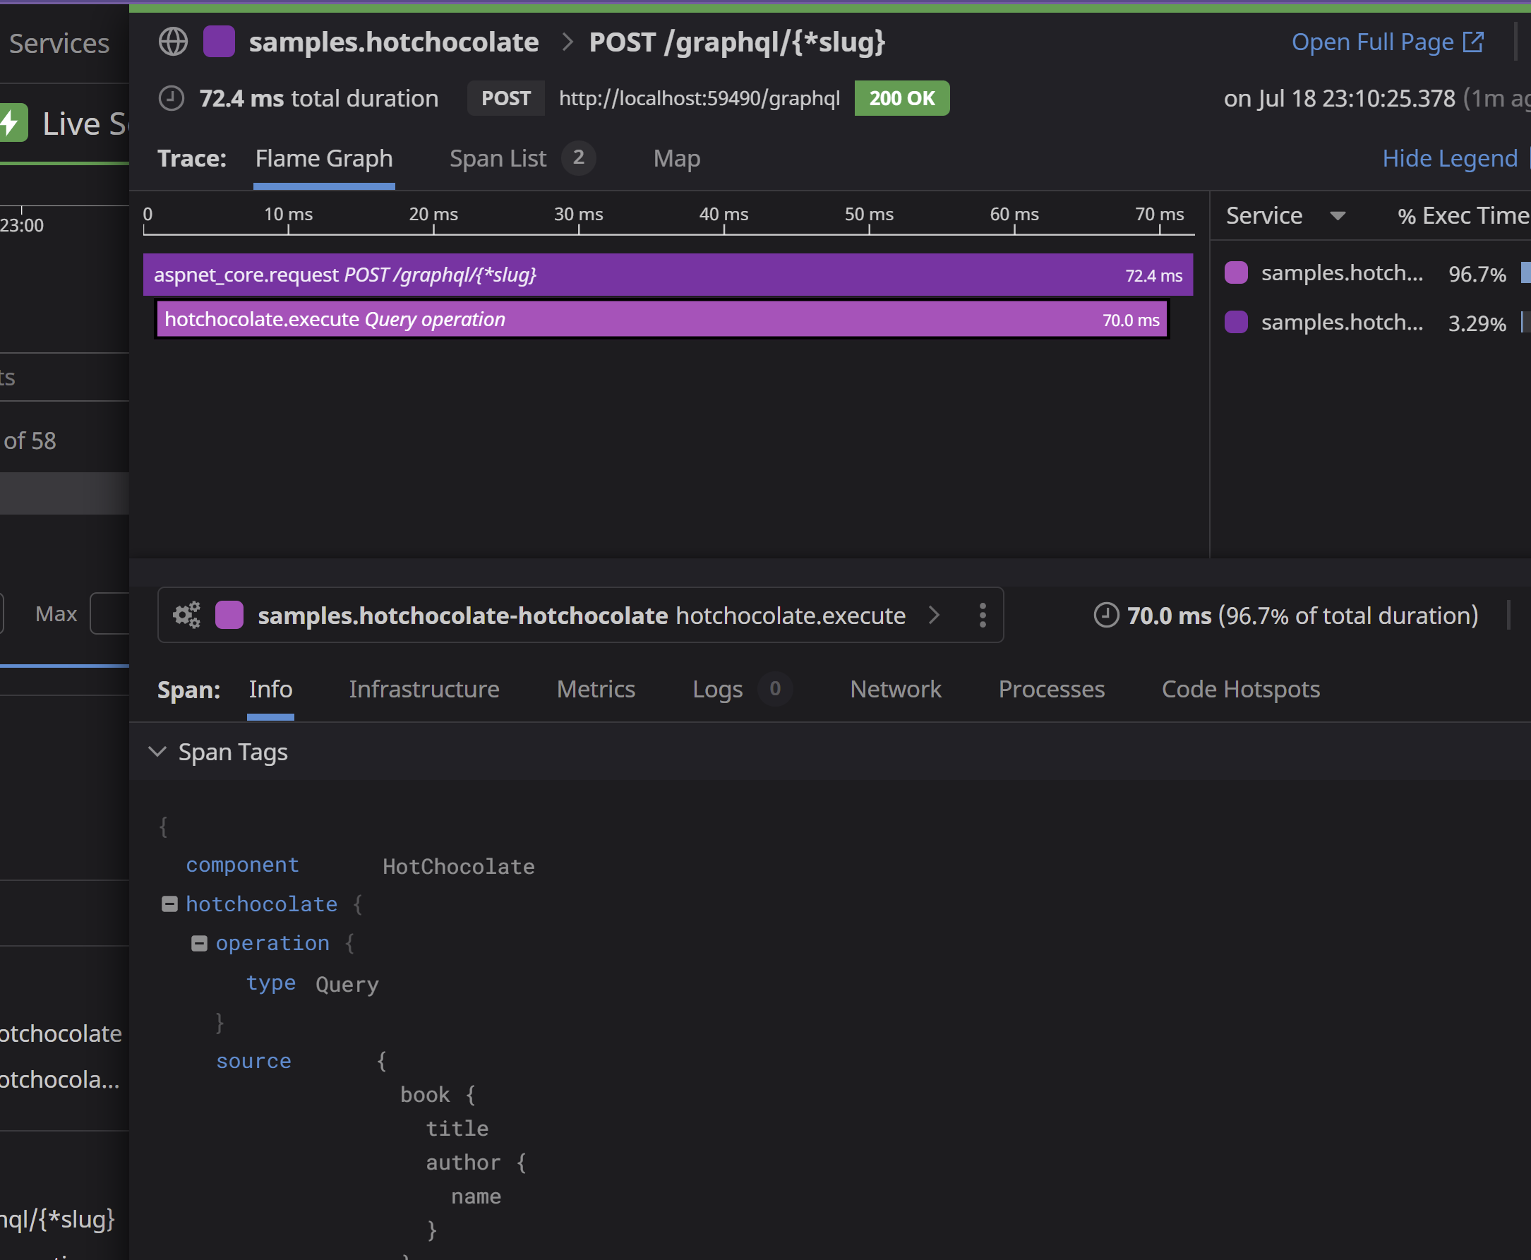Collapse the Span Tags section

(x=157, y=751)
